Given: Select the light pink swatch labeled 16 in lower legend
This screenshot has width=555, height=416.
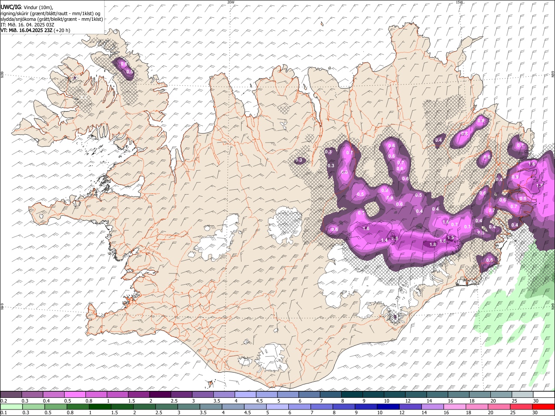Looking at the screenshot, I should point(454,406).
